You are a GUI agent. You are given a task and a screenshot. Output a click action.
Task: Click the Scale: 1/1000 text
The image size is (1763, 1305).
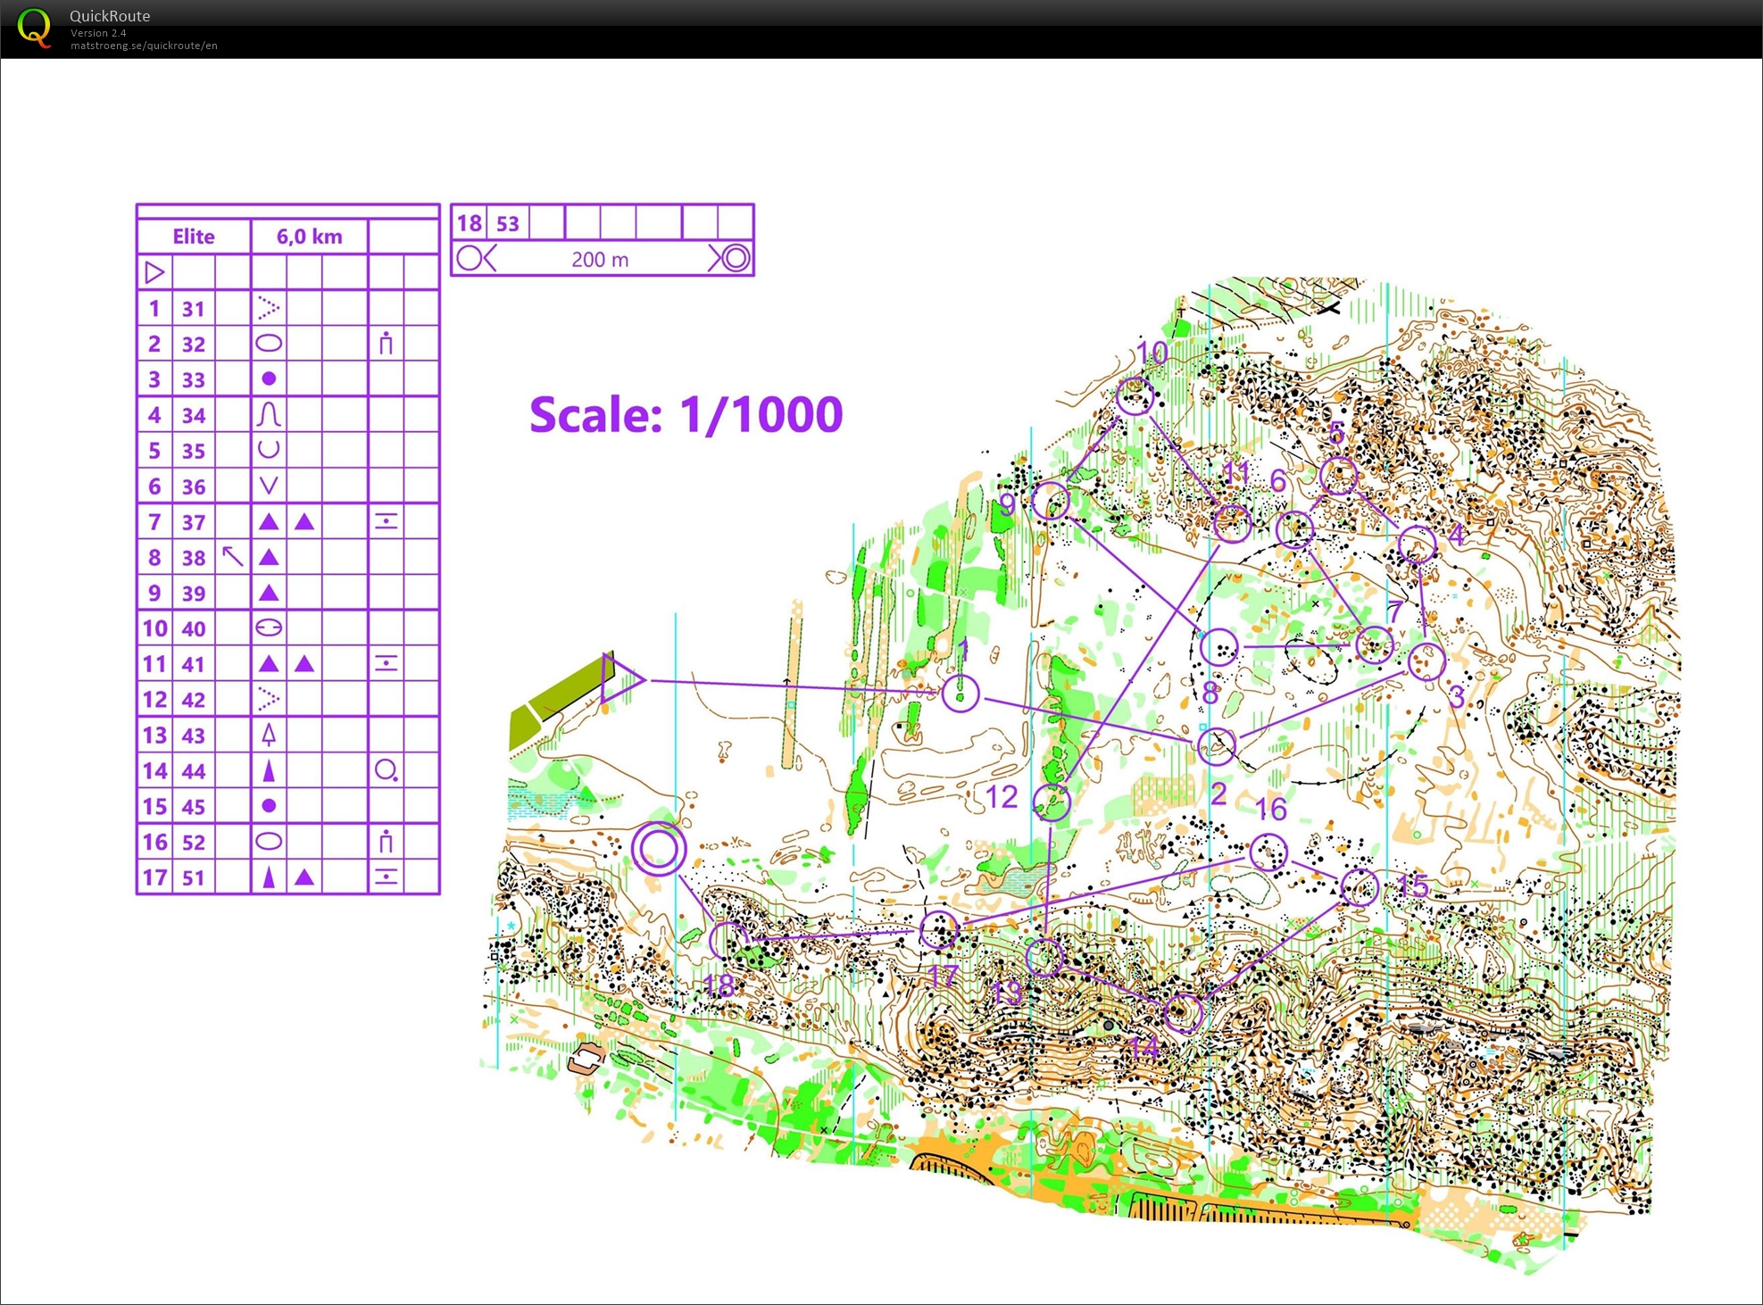coord(686,415)
